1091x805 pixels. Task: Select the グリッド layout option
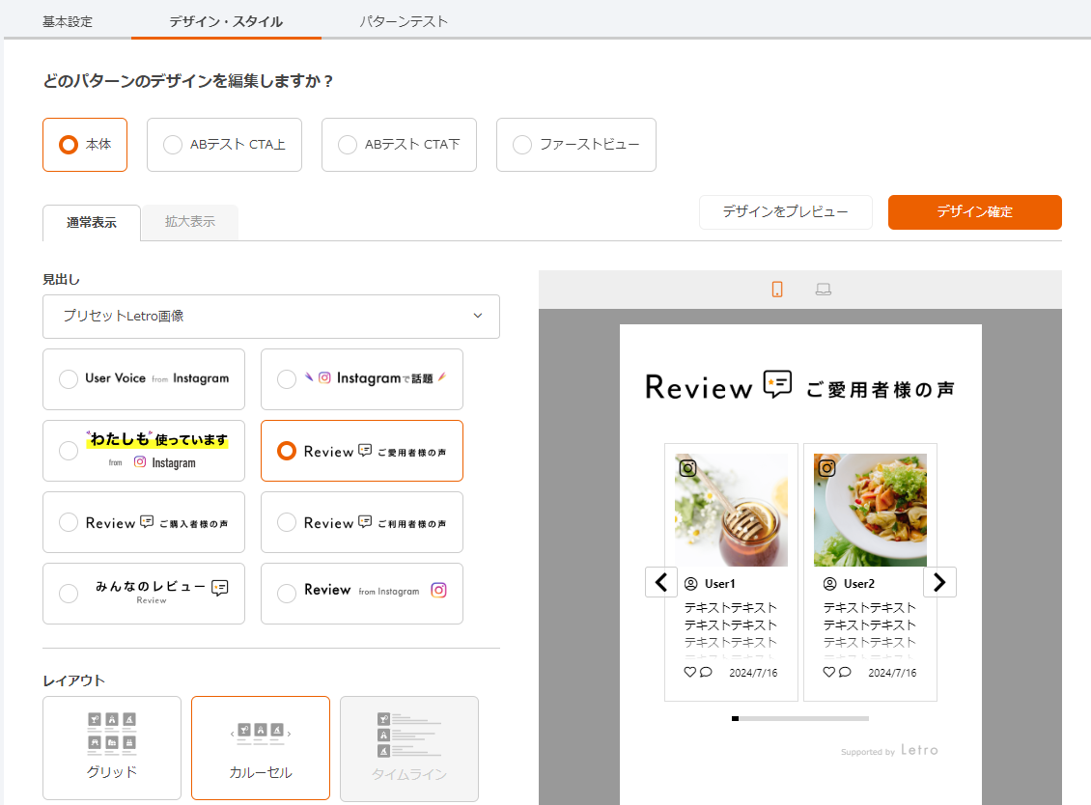pyautogui.click(x=112, y=748)
